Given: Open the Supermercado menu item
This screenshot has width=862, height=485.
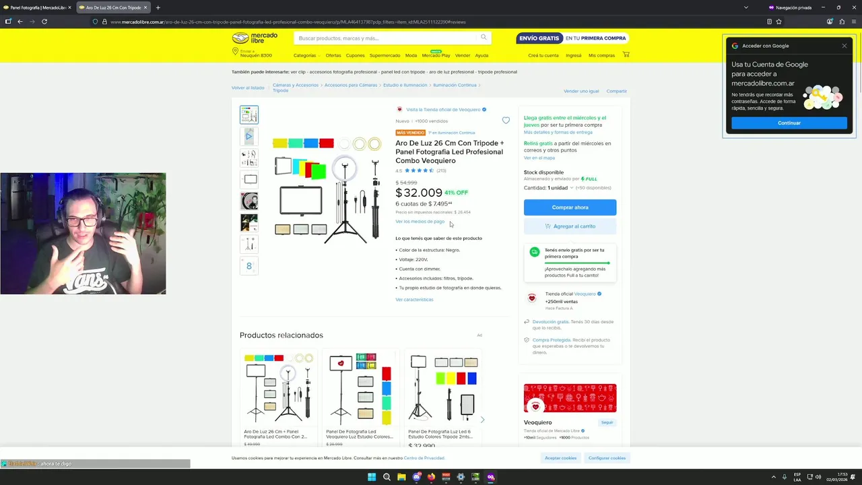Looking at the screenshot, I should click(x=385, y=55).
